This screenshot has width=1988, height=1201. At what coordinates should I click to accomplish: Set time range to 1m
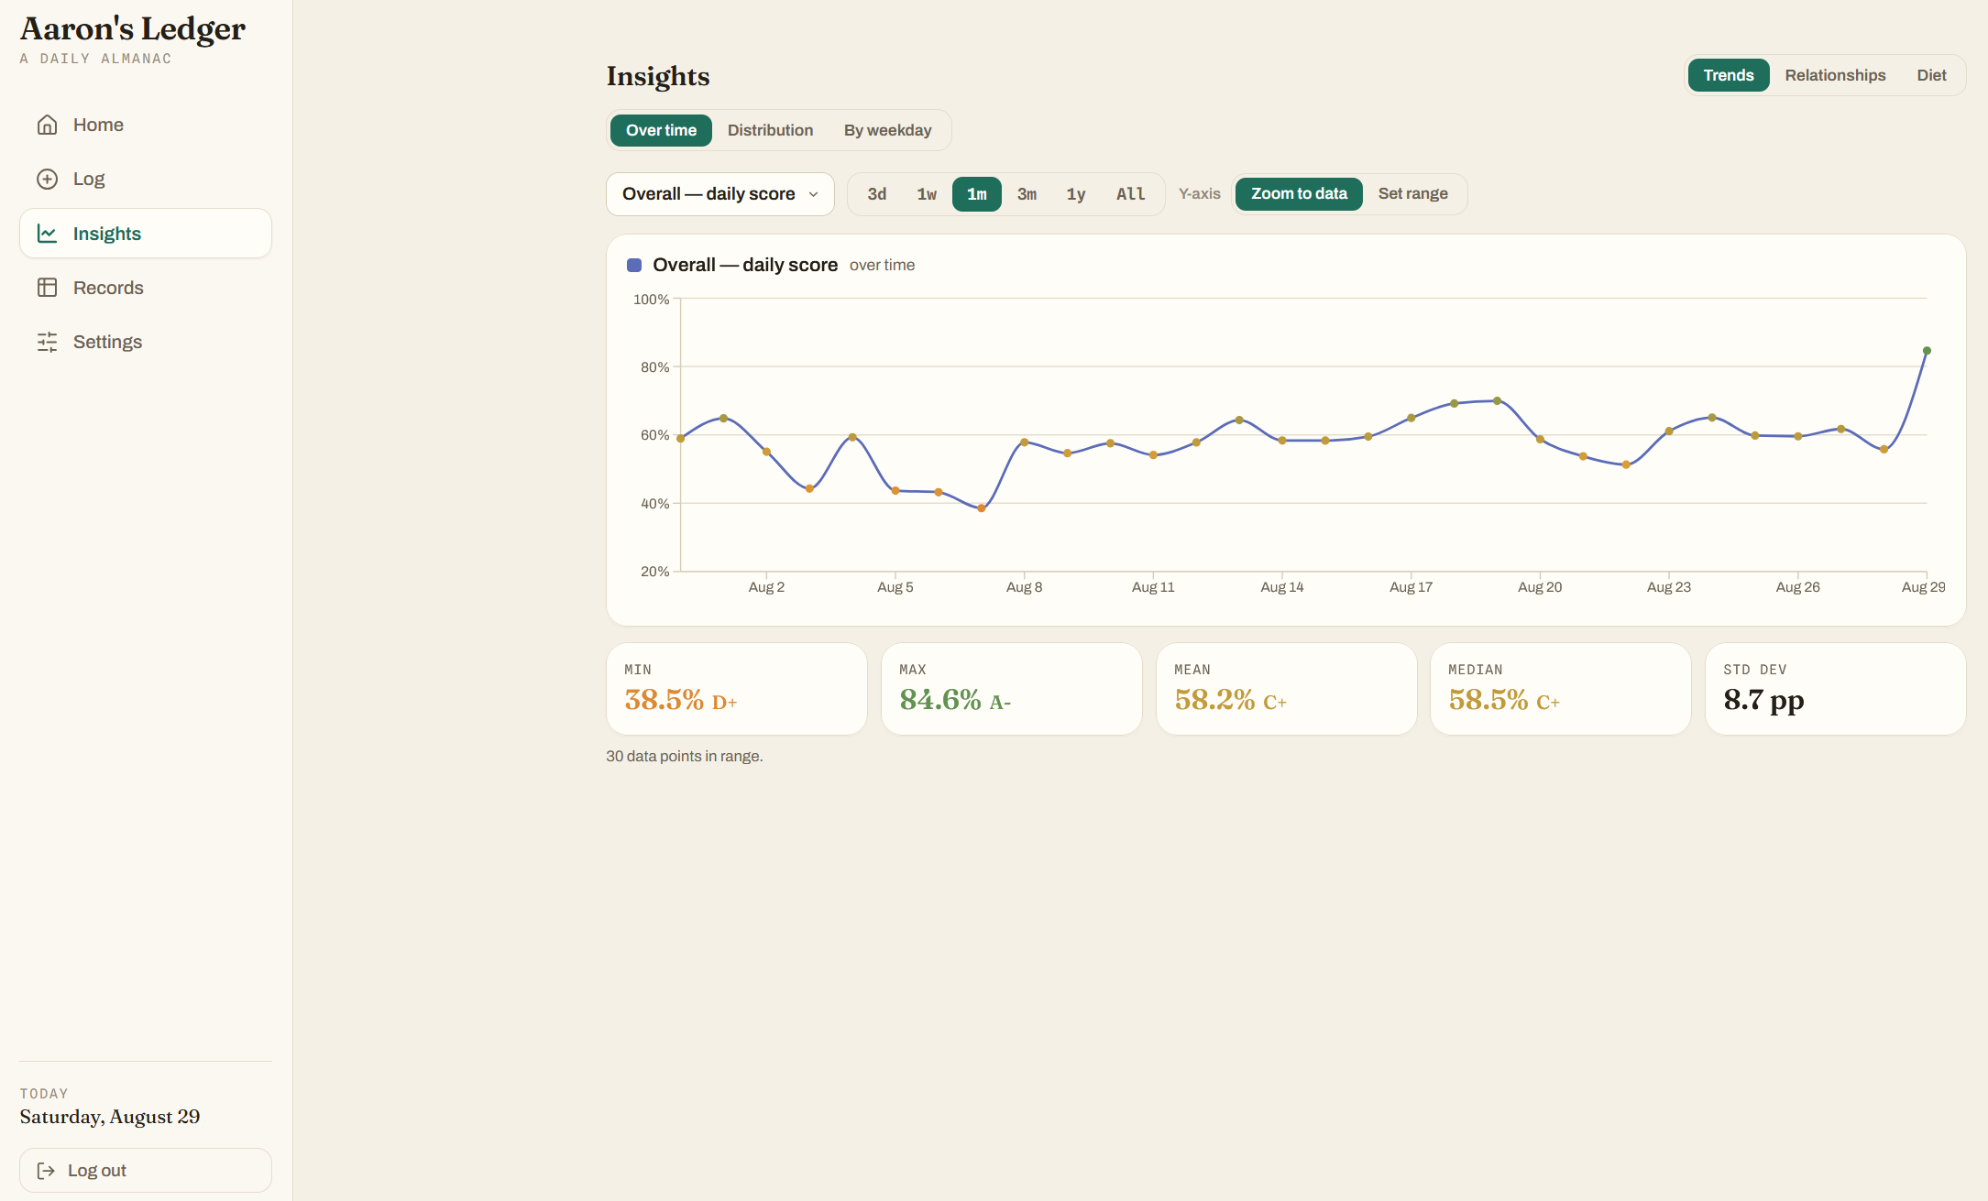pyautogui.click(x=977, y=194)
